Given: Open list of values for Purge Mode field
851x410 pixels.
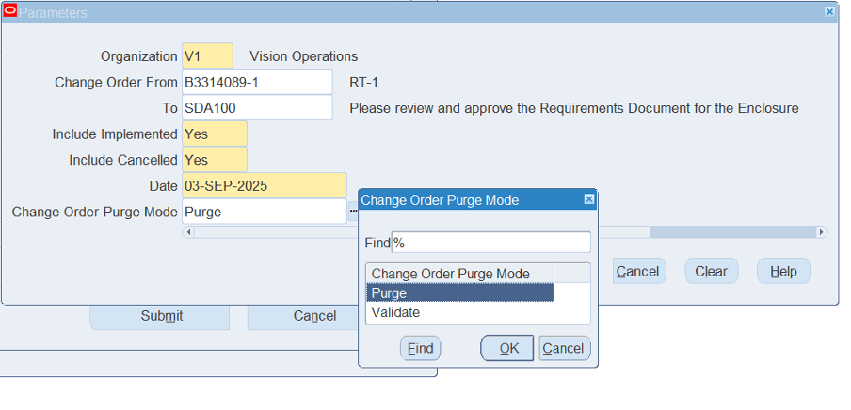Looking at the screenshot, I should (352, 211).
